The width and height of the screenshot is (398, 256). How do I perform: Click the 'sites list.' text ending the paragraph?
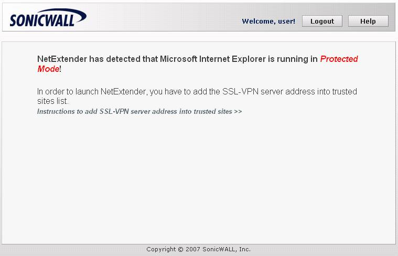53,101
